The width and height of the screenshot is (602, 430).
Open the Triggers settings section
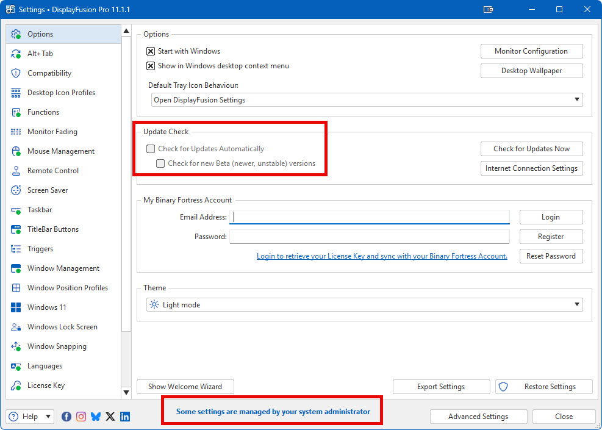(40, 249)
